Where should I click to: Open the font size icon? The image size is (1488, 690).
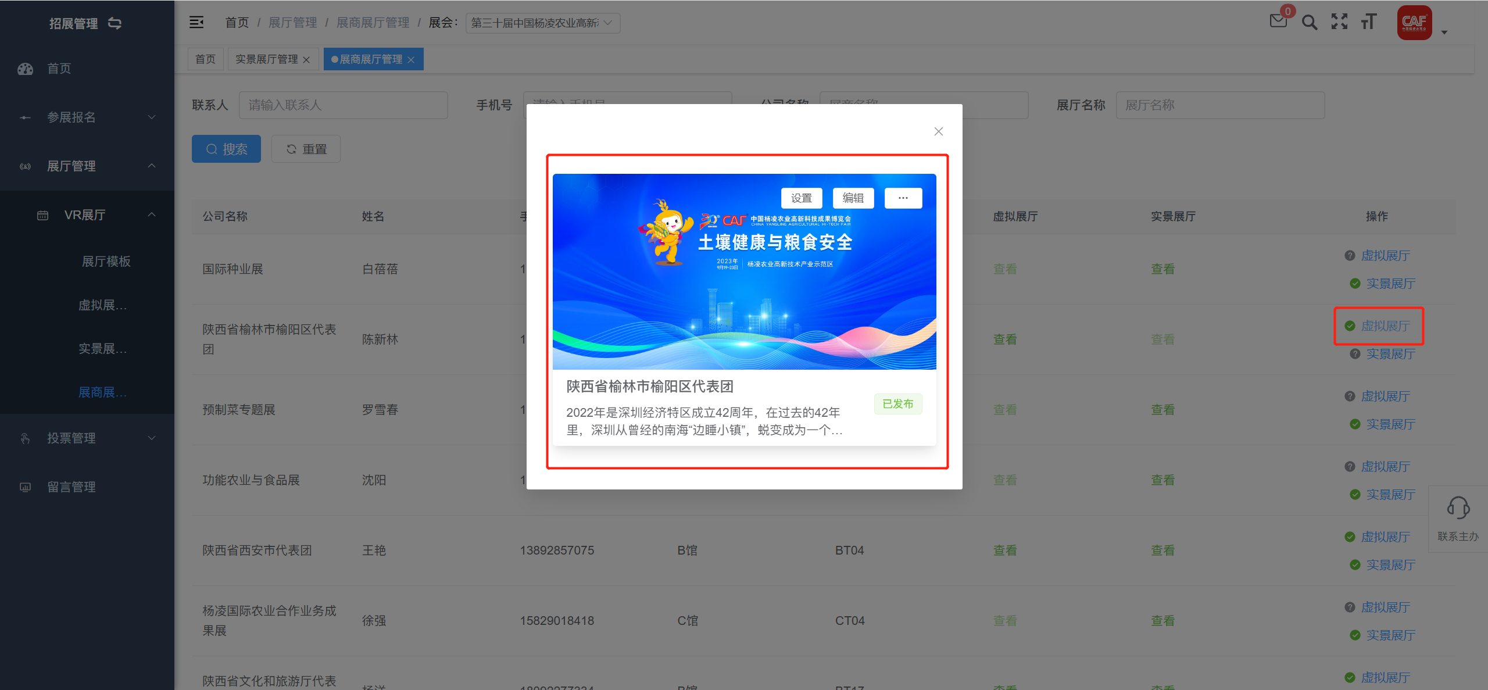point(1369,22)
